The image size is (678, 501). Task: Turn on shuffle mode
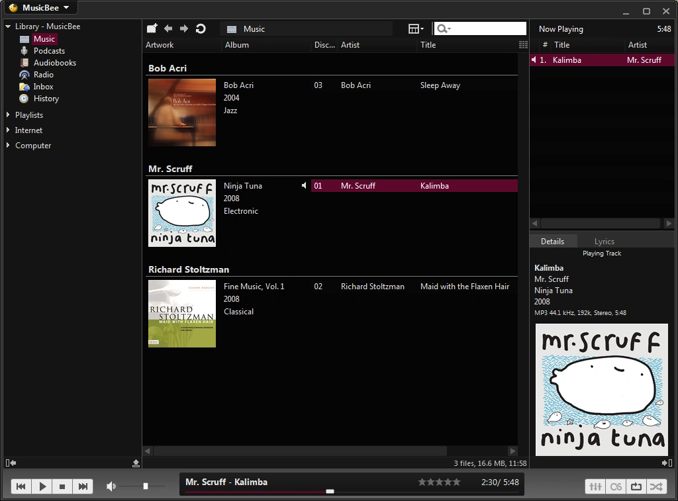coord(656,486)
